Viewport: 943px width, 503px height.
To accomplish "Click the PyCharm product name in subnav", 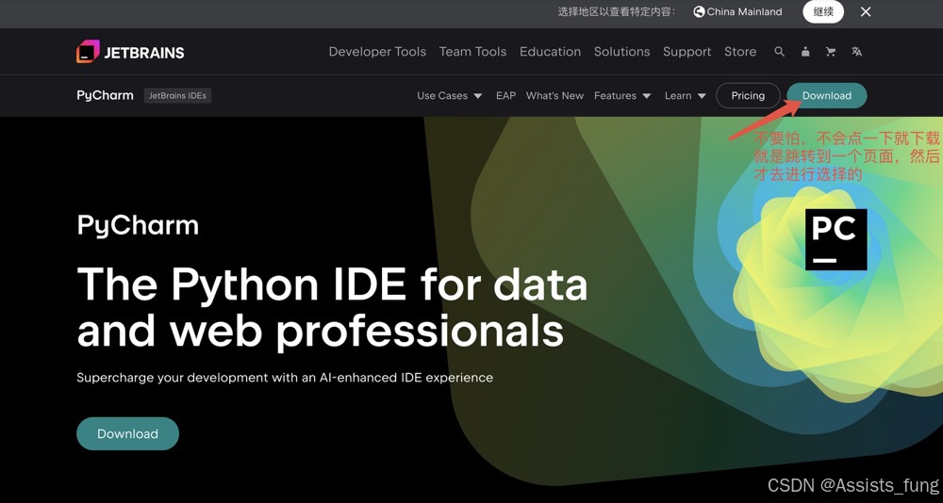I will [105, 95].
